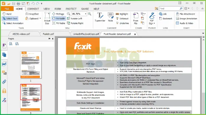Screen dimensions: 206x115
Task: Open the attachments panel paperclip icon
Action: pos(4,82)
